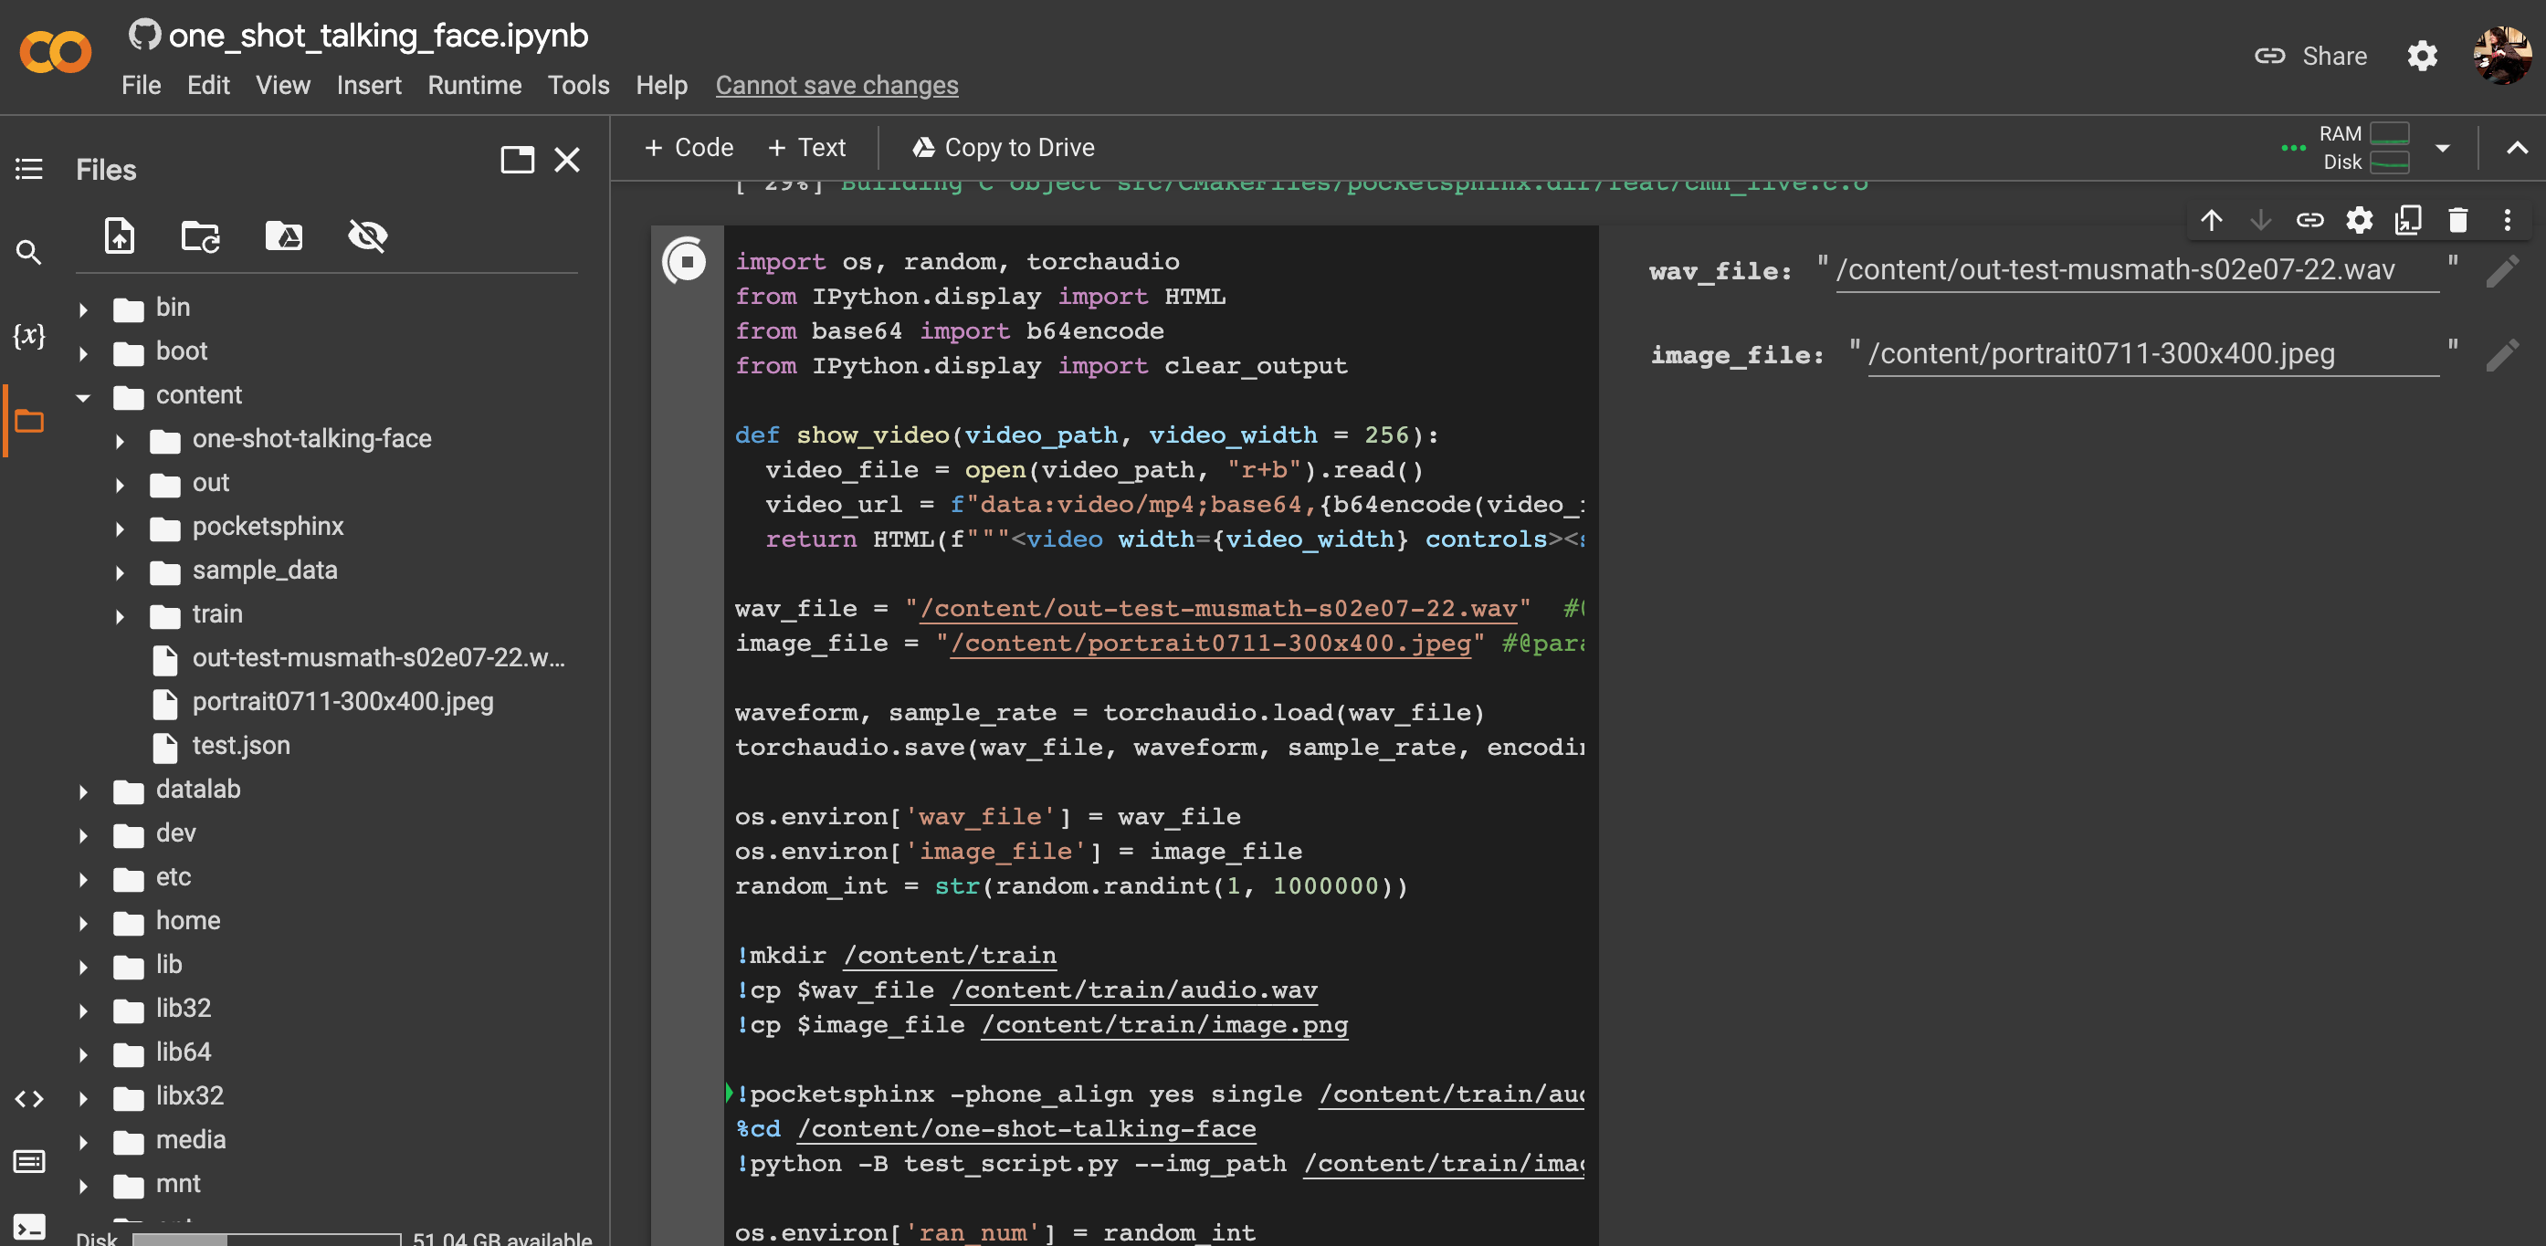
Task: Open the Code snippets sidebar icon
Action: coord(28,1099)
